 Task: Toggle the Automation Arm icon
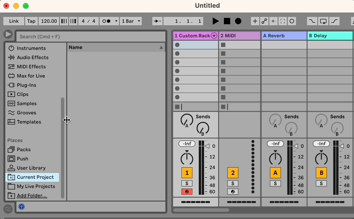point(265,21)
